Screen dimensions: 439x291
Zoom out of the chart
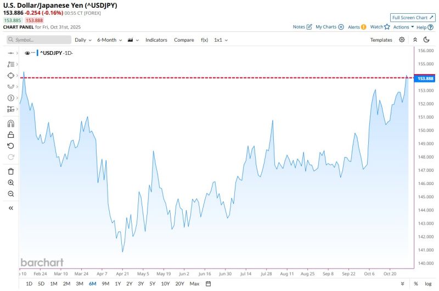click(10, 194)
